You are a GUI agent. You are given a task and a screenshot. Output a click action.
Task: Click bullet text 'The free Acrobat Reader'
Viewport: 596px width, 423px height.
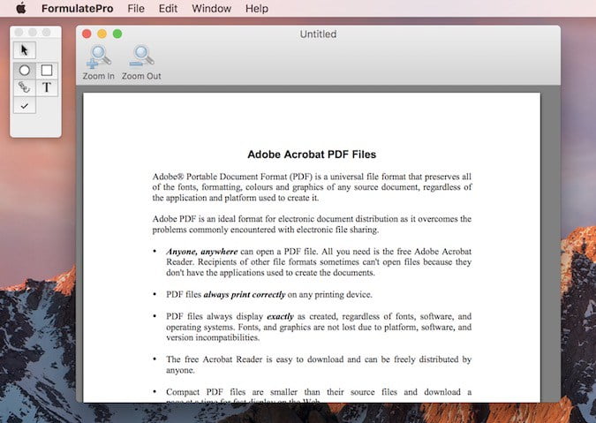click(319, 365)
